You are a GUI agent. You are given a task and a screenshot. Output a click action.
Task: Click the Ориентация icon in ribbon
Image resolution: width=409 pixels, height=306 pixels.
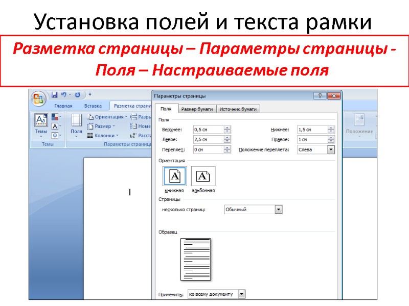click(90, 117)
